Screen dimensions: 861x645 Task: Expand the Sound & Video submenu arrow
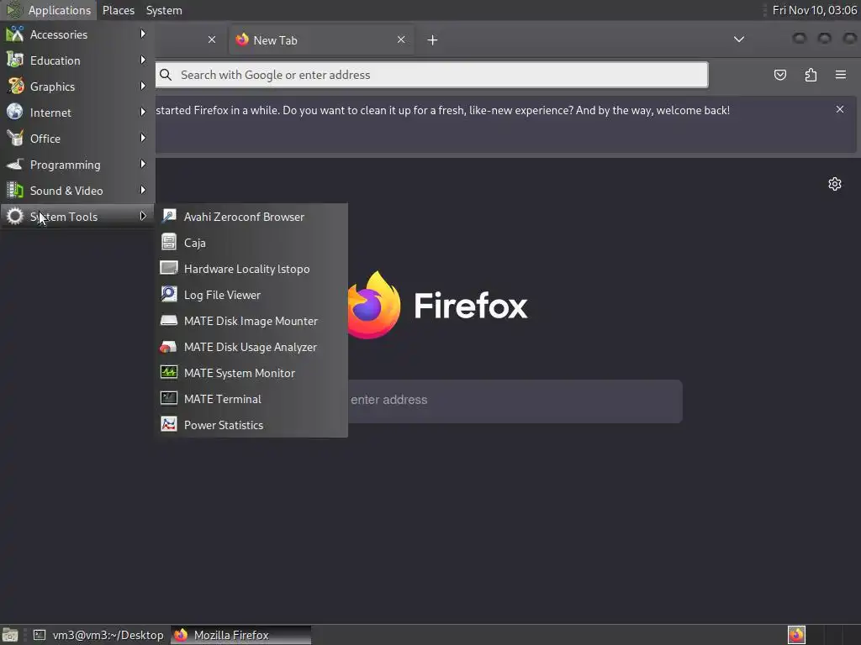click(x=143, y=191)
